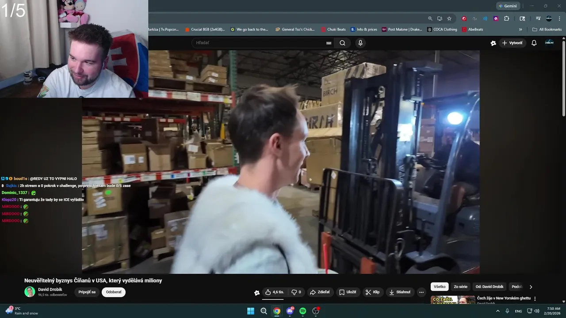Bookmark this page with the star icon
This screenshot has width=566, height=318.
(x=449, y=19)
